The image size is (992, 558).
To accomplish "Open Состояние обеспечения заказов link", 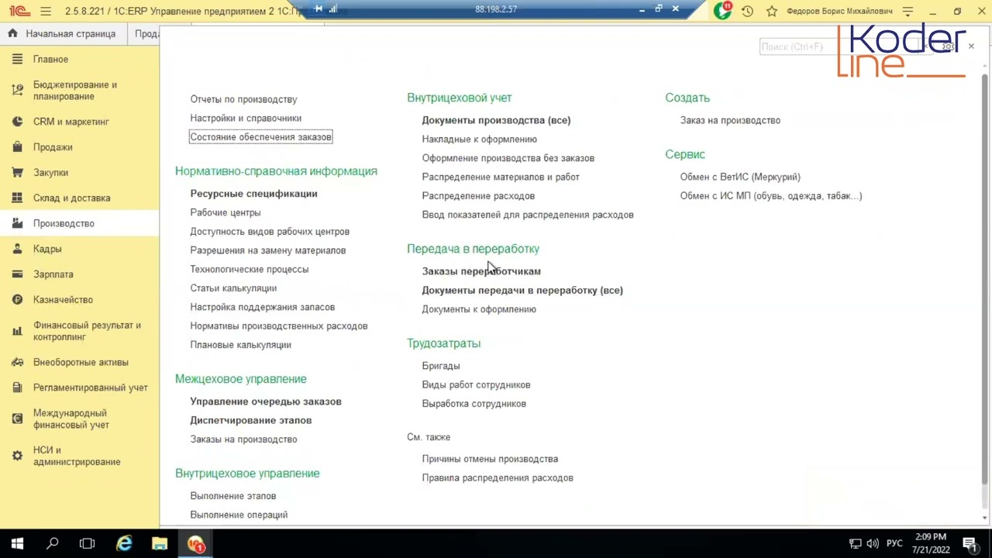I will pos(260,137).
